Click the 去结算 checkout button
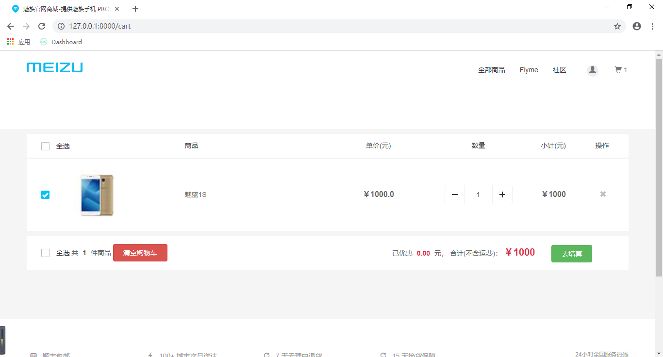The image size is (663, 357). (x=572, y=254)
